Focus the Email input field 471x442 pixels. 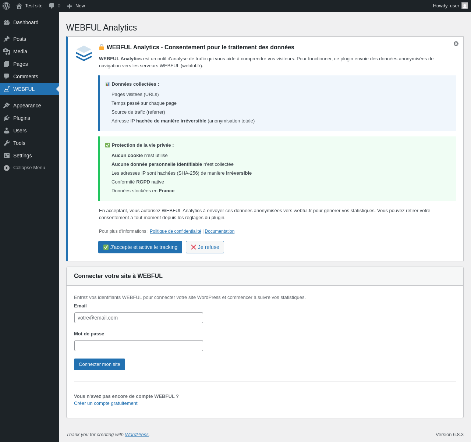[139, 318]
